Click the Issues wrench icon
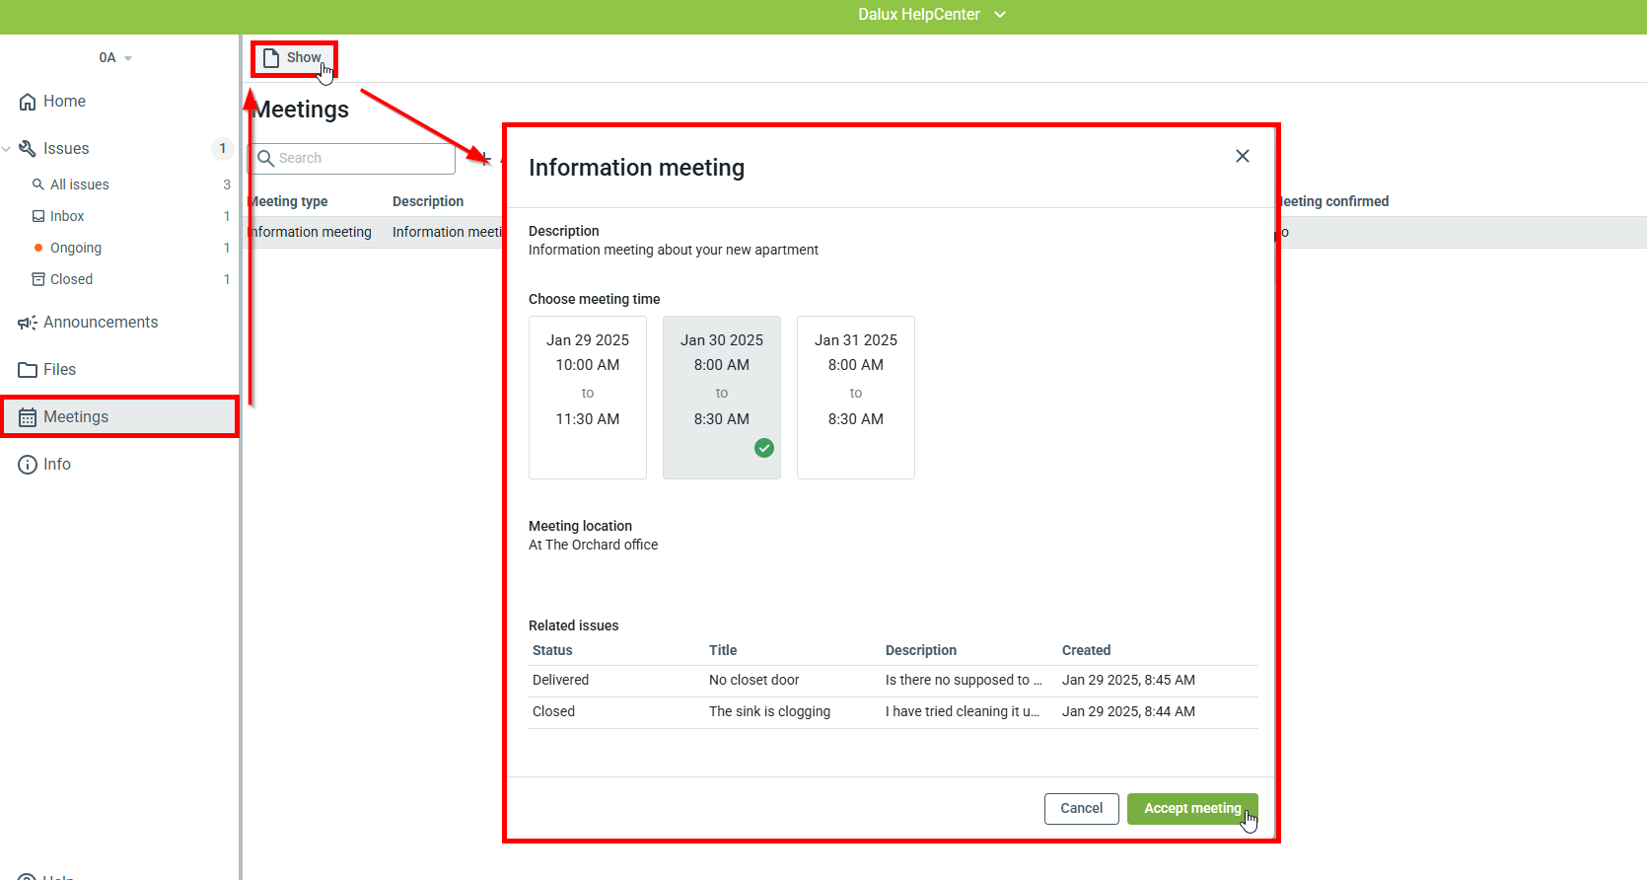Image resolution: width=1647 pixels, height=880 pixels. 28,149
